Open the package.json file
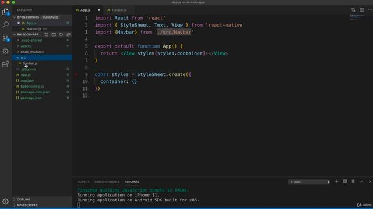The height and width of the screenshot is (209, 373). coord(31,98)
